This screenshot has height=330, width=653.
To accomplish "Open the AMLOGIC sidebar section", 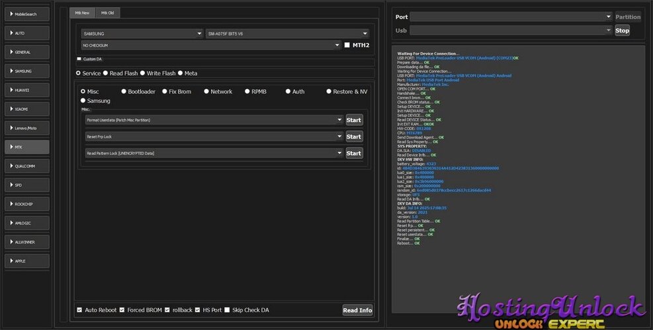I will click(27, 223).
